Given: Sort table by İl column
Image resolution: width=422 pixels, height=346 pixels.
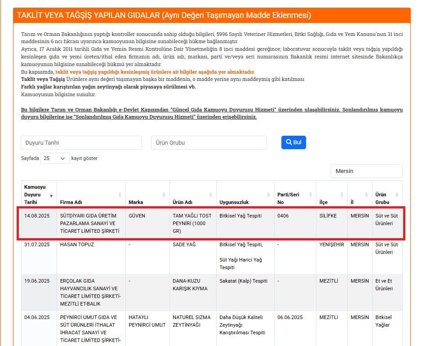Looking at the screenshot, I should 360,195.
